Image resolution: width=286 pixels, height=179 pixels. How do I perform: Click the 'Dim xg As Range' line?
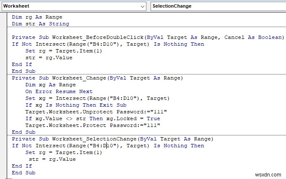(51, 85)
